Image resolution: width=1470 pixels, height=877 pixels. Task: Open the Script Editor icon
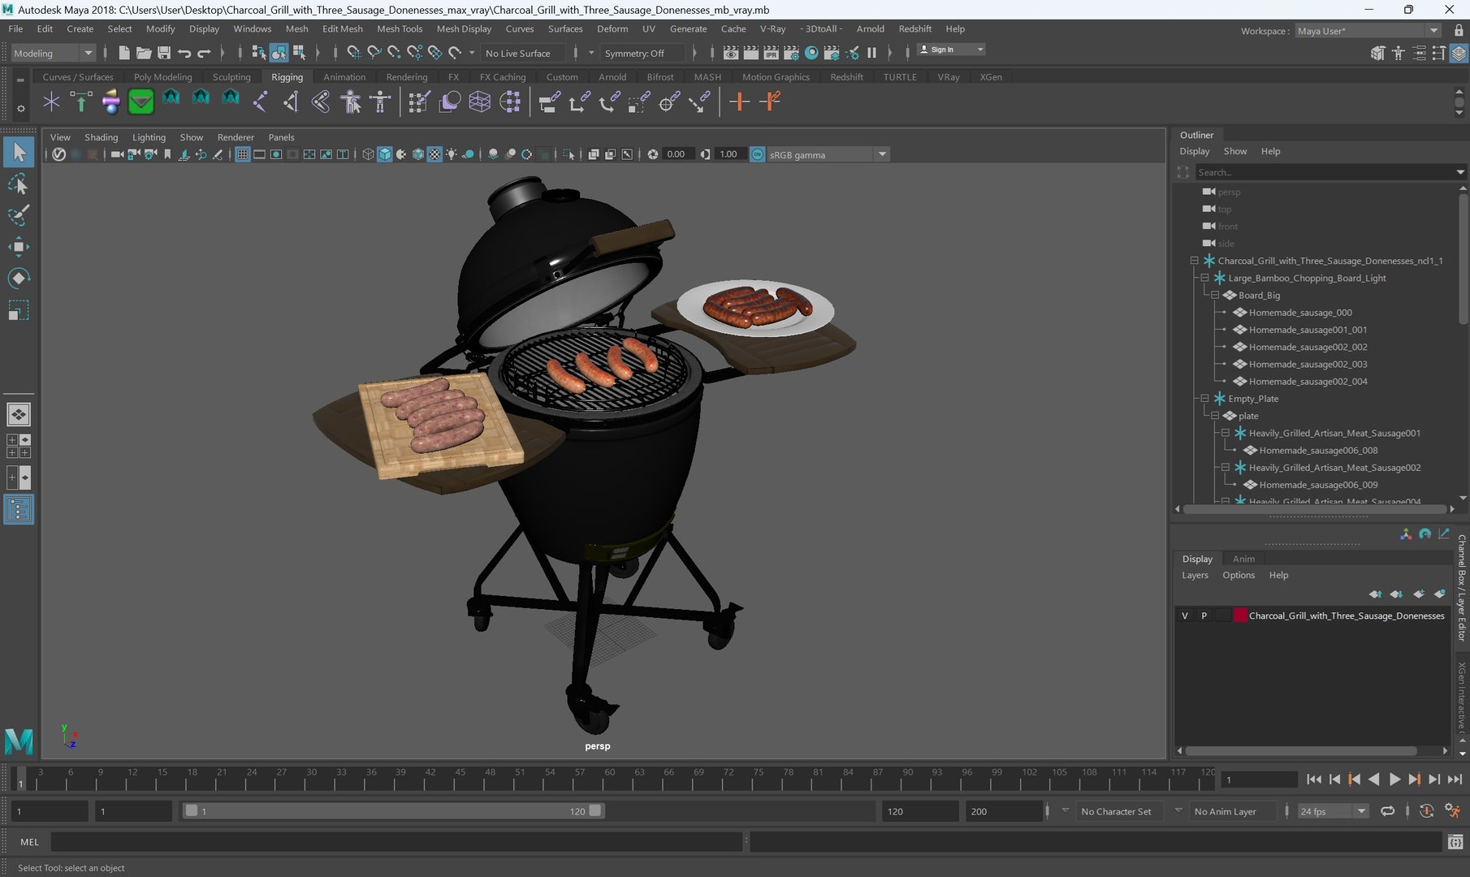click(x=1455, y=842)
